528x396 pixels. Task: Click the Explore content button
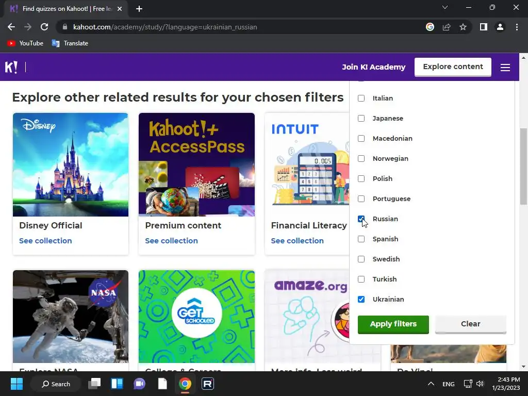click(x=453, y=67)
